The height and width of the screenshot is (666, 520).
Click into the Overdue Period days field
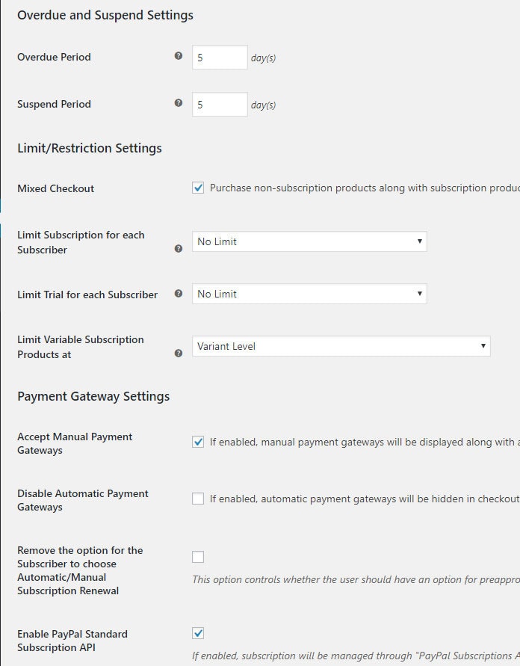point(220,57)
